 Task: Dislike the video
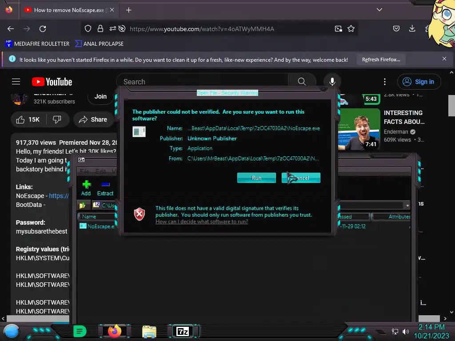pyautogui.click(x=57, y=119)
